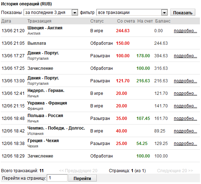The width and height of the screenshot is (201, 184).
Task: Open the period dropdown arrow 'за последние 3 дня'
Action: click(75, 13)
